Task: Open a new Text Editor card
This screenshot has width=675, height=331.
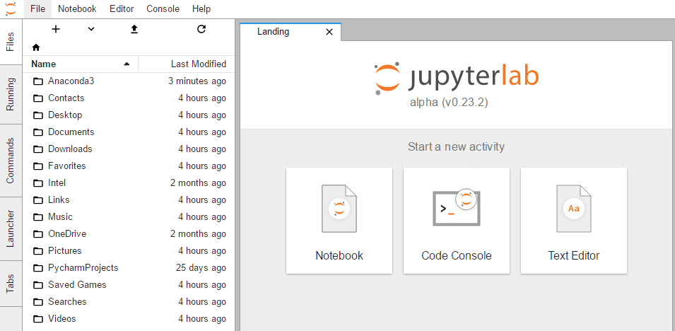Action: click(574, 221)
